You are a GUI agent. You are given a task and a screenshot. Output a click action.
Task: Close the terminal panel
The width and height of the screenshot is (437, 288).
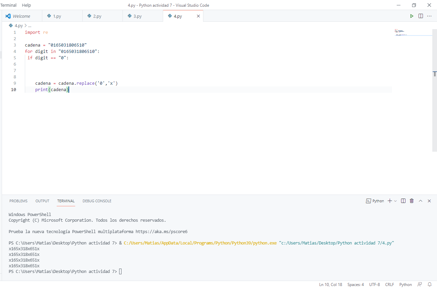(429, 201)
